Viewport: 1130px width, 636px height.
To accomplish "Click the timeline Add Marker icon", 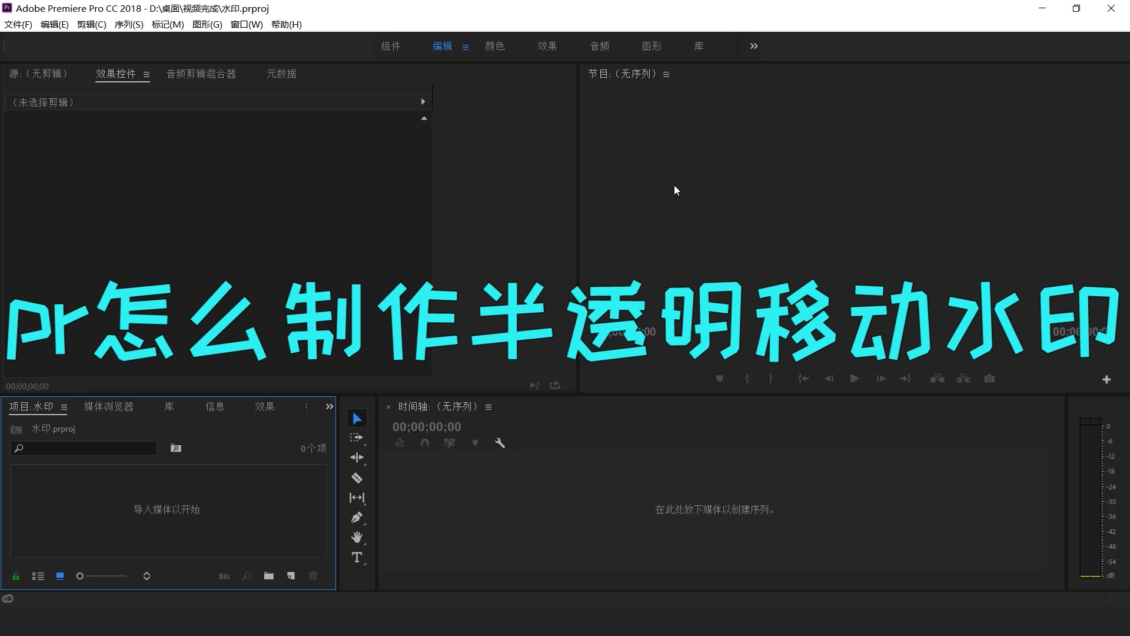I will coord(475,443).
